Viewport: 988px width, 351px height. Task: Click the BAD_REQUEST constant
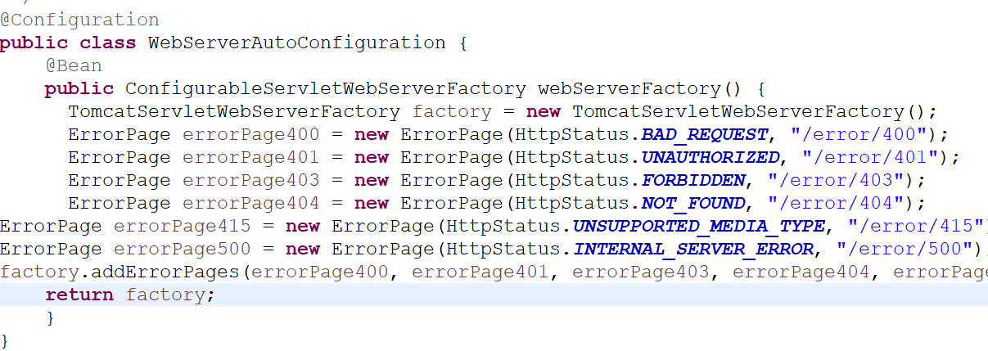(x=705, y=134)
